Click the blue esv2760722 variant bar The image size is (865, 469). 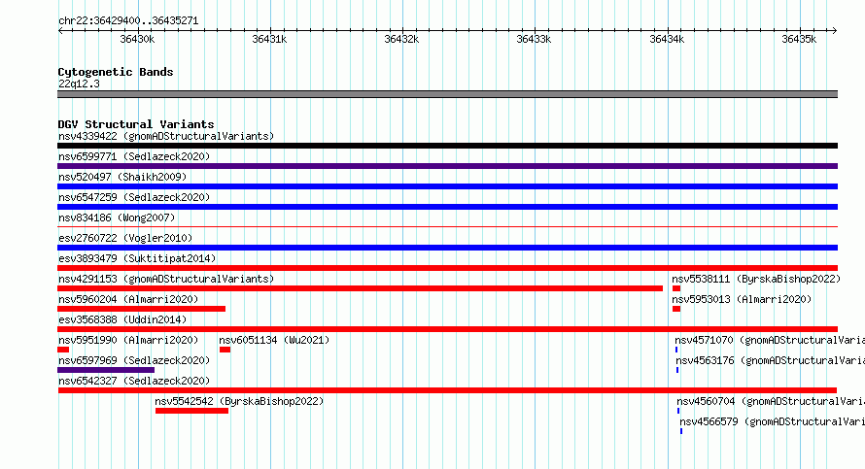(447, 248)
